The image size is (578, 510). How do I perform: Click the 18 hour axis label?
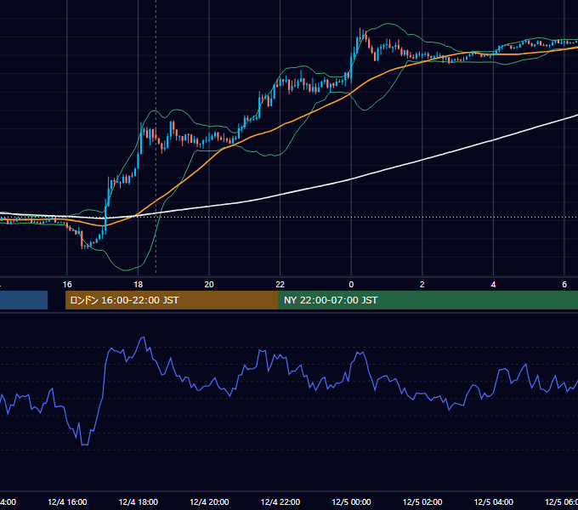click(139, 285)
